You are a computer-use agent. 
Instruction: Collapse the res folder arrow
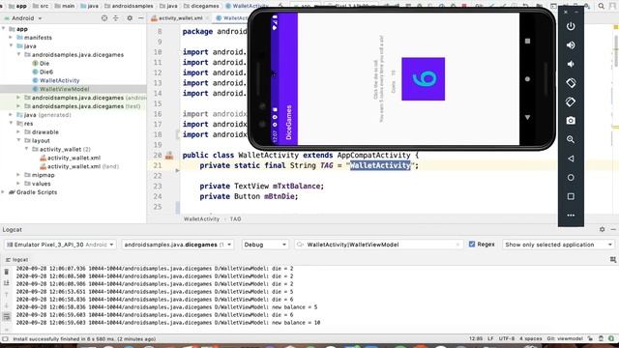(x=11, y=124)
